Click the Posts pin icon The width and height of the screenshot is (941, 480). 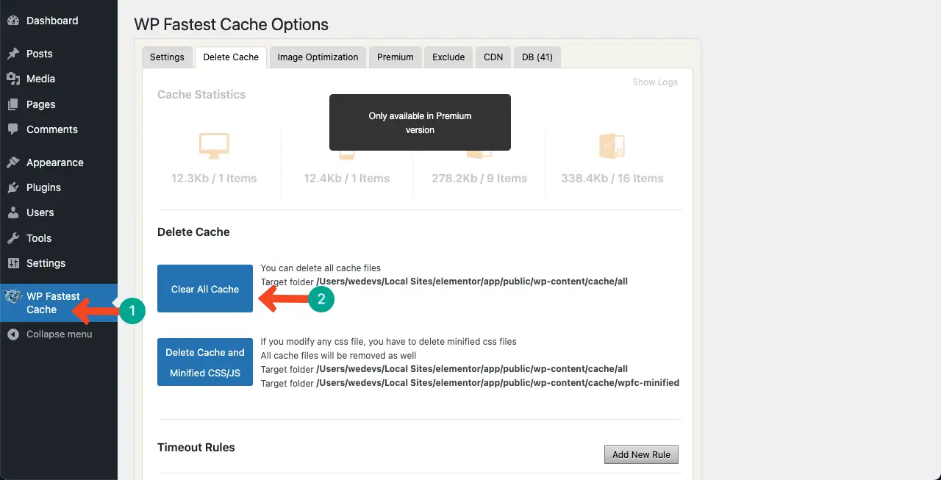click(x=12, y=54)
